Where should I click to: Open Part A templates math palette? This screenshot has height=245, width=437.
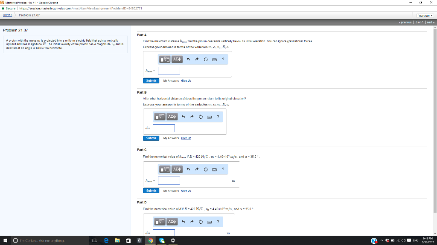[x=165, y=59]
